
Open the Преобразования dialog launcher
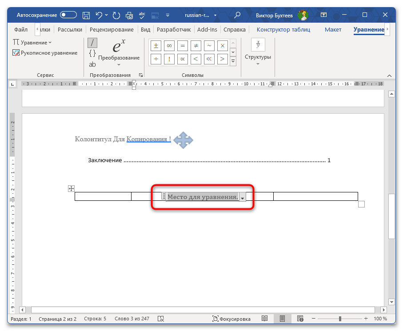(141, 75)
